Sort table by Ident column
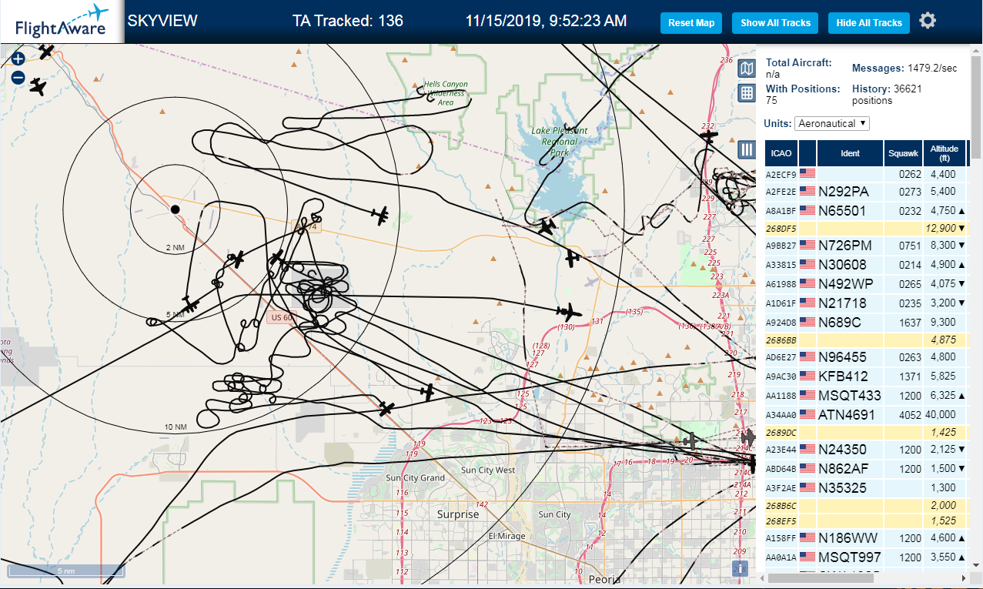This screenshot has height=589, width=983. tap(850, 152)
